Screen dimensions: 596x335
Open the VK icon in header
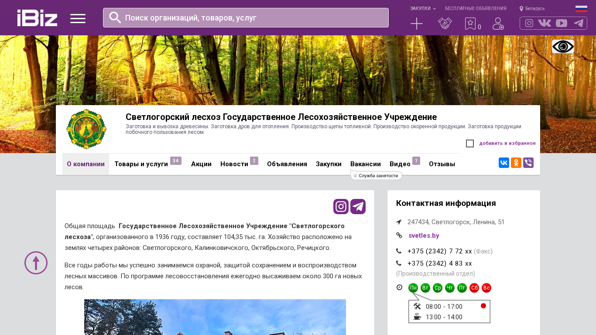pos(545,23)
